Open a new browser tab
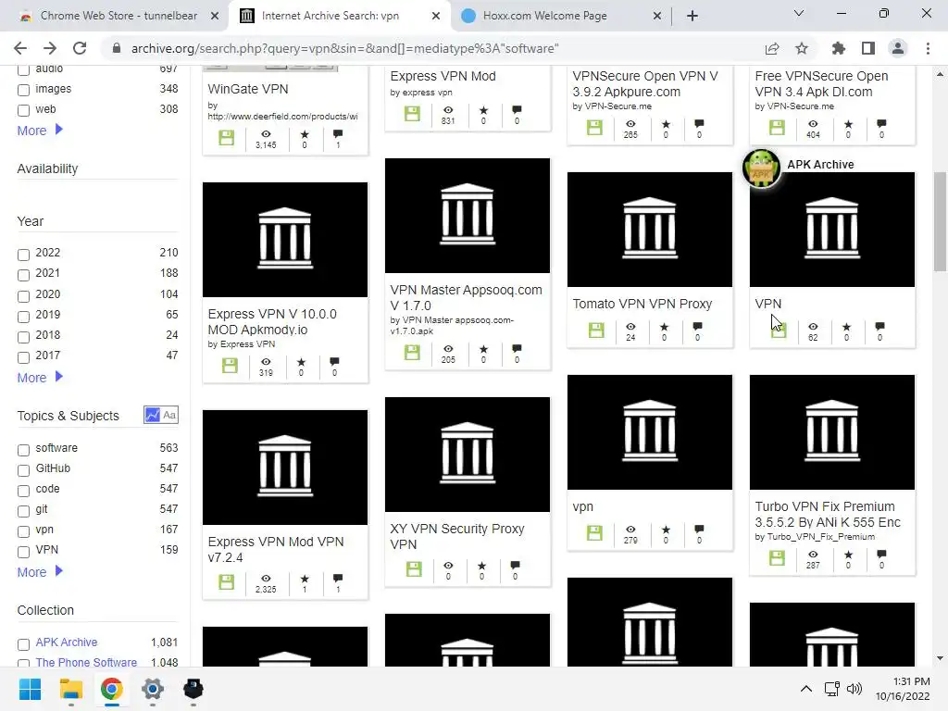Screen dimensions: 948x711 coord(692,16)
